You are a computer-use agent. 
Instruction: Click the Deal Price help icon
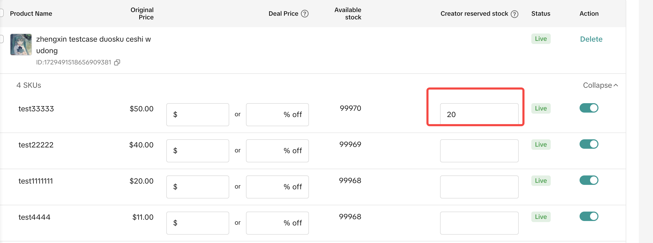click(x=304, y=14)
